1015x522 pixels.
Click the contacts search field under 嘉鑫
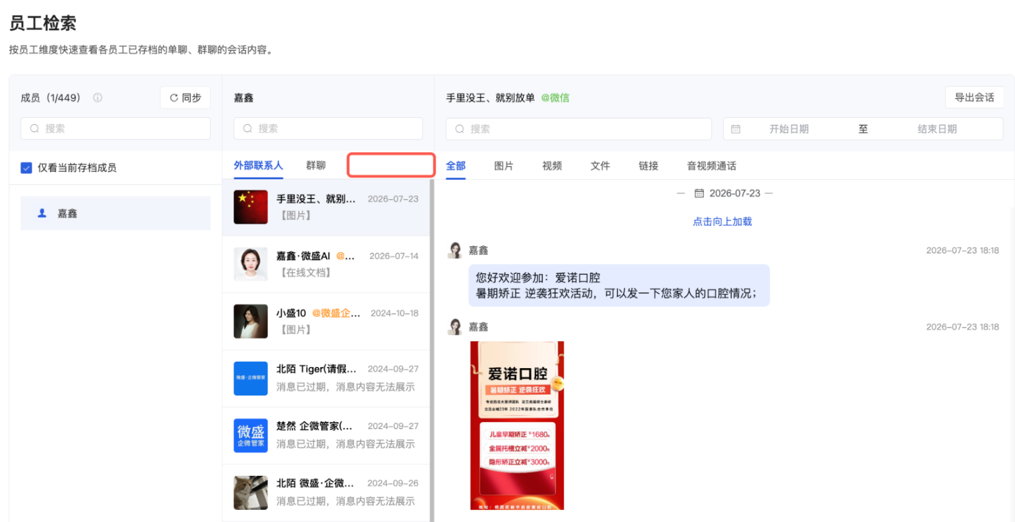[328, 128]
